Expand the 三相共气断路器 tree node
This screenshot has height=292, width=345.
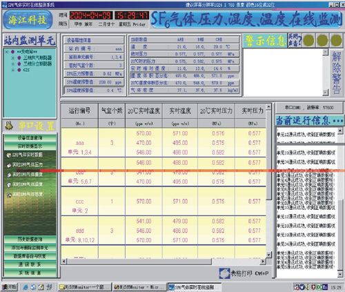click(13, 58)
